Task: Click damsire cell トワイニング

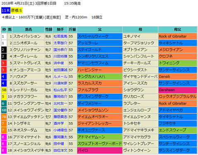Action: pyautogui.click(x=178, y=63)
